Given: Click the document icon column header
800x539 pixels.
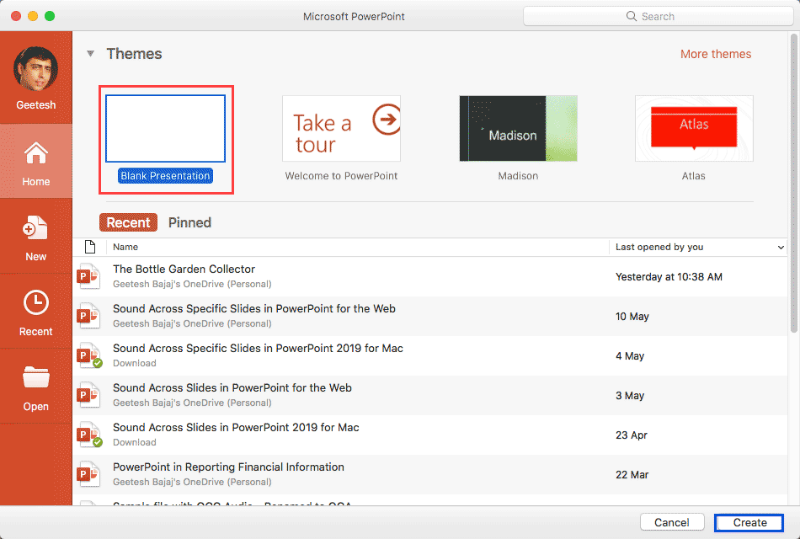Looking at the screenshot, I should 90,247.
